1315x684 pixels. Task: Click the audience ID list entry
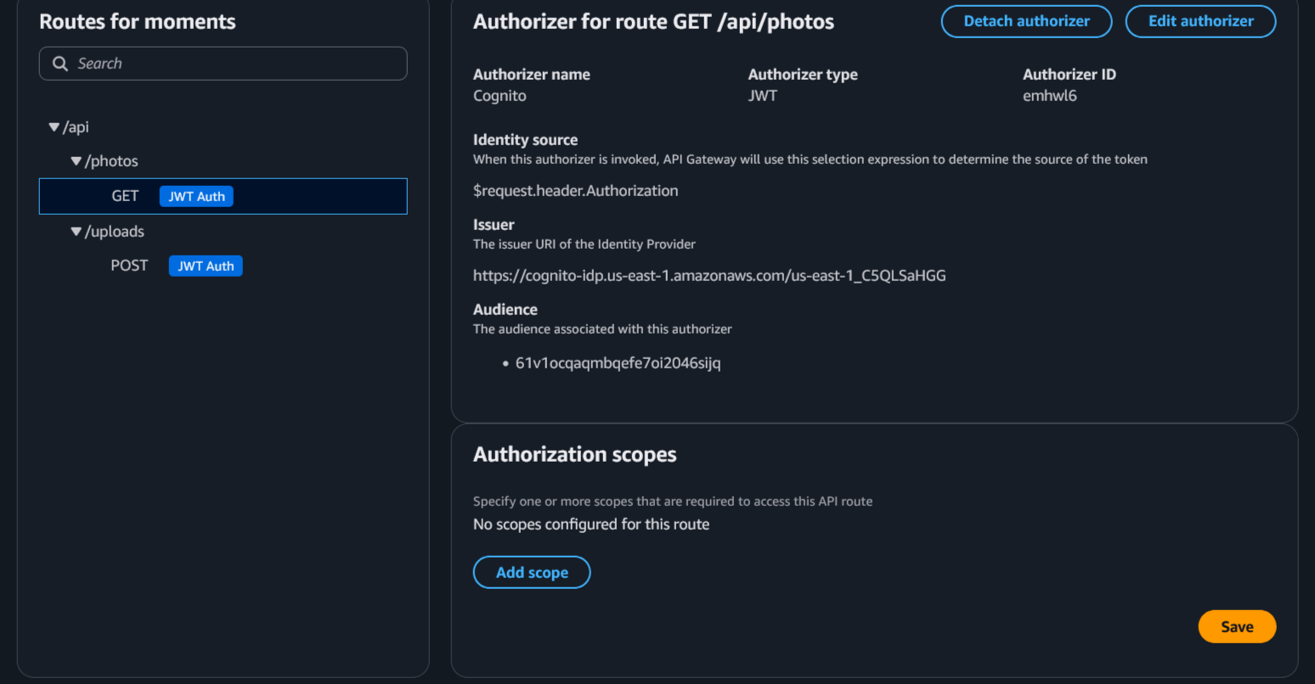click(x=618, y=363)
